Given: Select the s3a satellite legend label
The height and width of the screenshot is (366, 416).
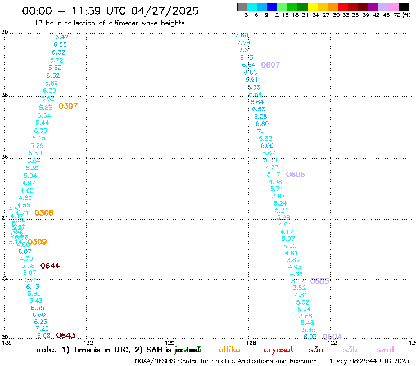Looking at the screenshot, I should pyautogui.click(x=316, y=350).
